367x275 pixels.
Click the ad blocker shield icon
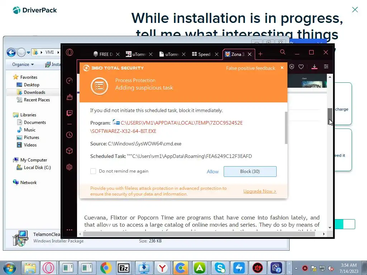point(292,67)
